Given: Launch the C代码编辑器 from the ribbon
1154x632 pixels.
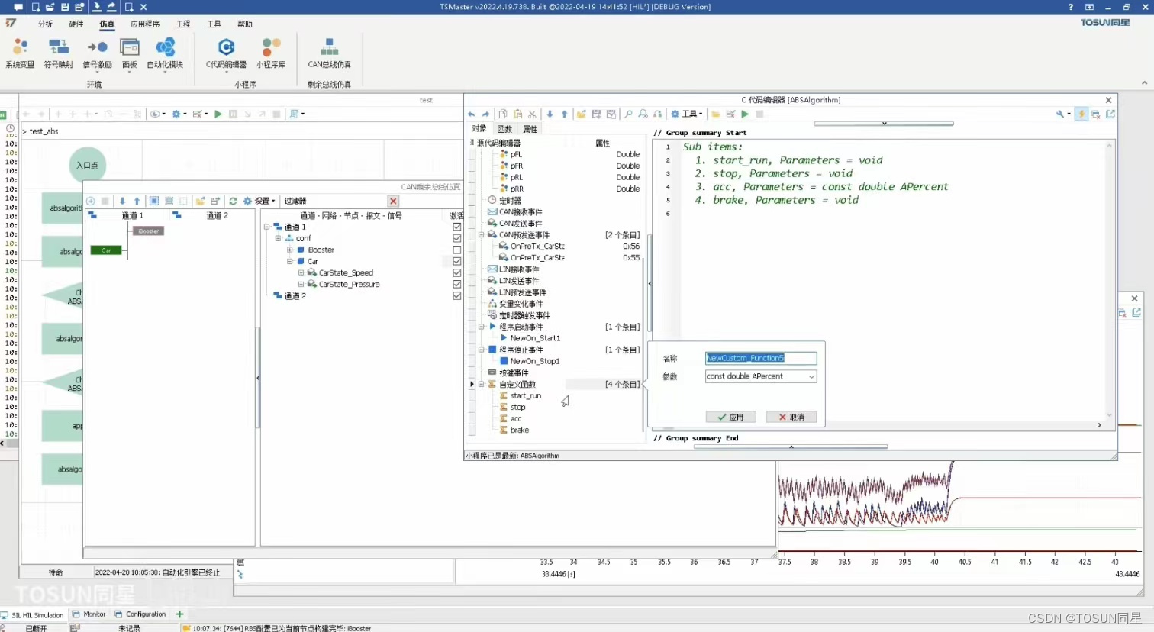Looking at the screenshot, I should (x=226, y=53).
